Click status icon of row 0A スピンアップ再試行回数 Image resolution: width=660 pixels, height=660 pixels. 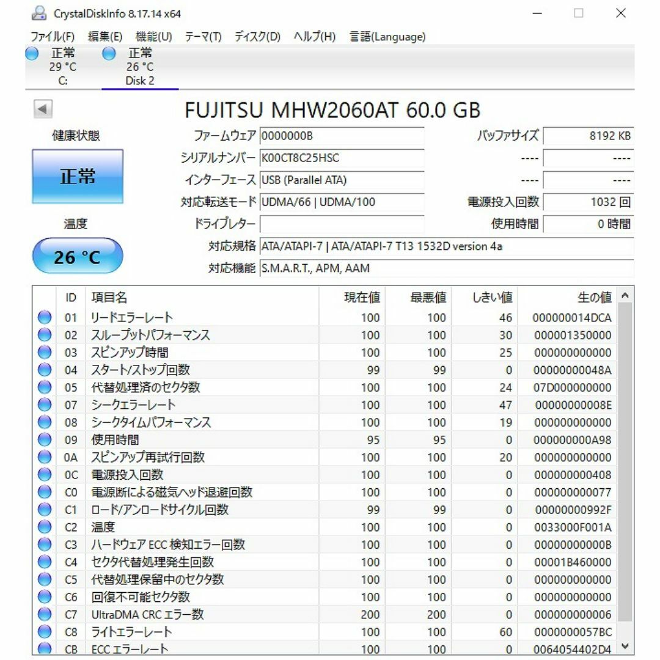45,457
